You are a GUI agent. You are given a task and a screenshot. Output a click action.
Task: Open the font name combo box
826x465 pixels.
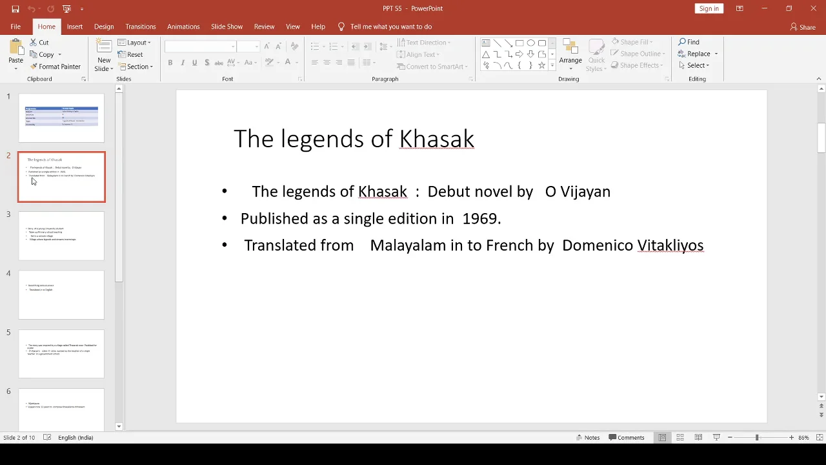click(200, 46)
